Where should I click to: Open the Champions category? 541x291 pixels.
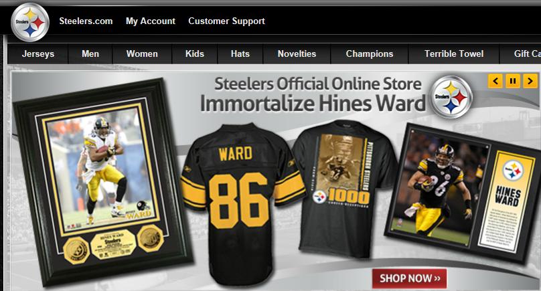pyautogui.click(x=370, y=54)
